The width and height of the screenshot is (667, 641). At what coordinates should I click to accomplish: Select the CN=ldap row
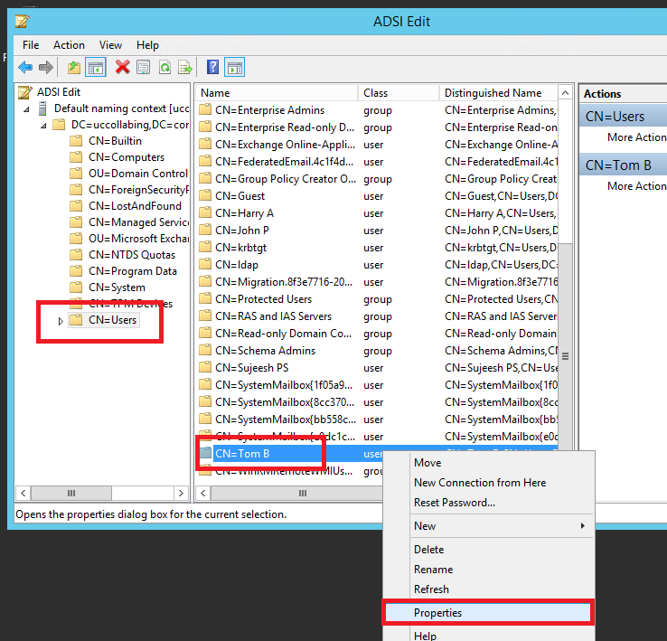click(x=377, y=265)
